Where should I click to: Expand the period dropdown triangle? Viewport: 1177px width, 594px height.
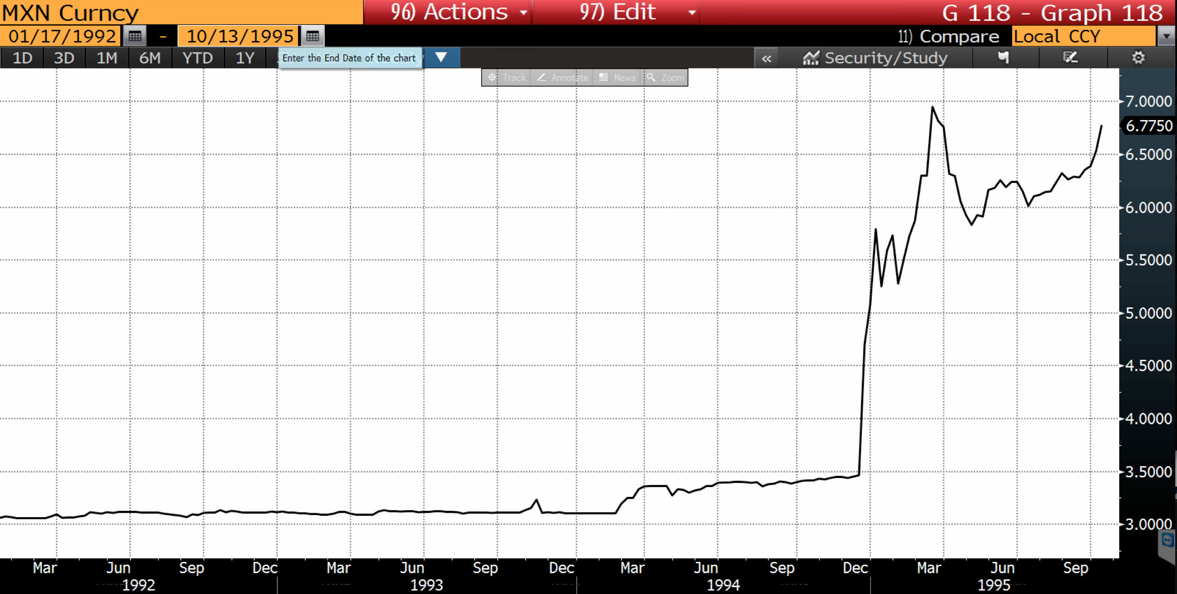point(441,57)
